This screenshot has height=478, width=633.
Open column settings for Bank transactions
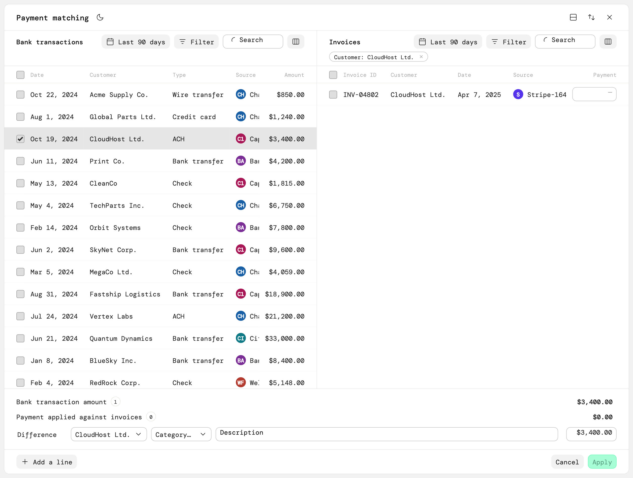tap(296, 42)
